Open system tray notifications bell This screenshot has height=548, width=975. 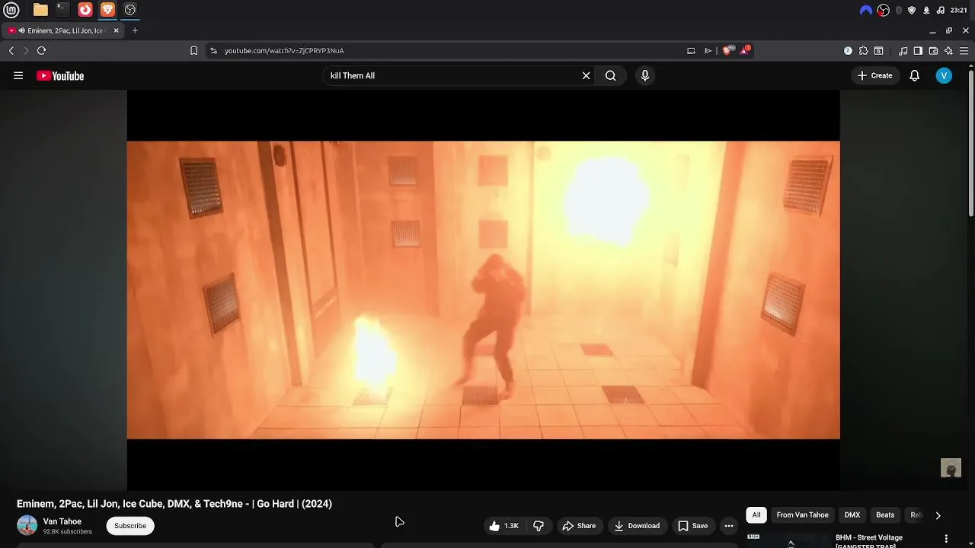(926, 10)
